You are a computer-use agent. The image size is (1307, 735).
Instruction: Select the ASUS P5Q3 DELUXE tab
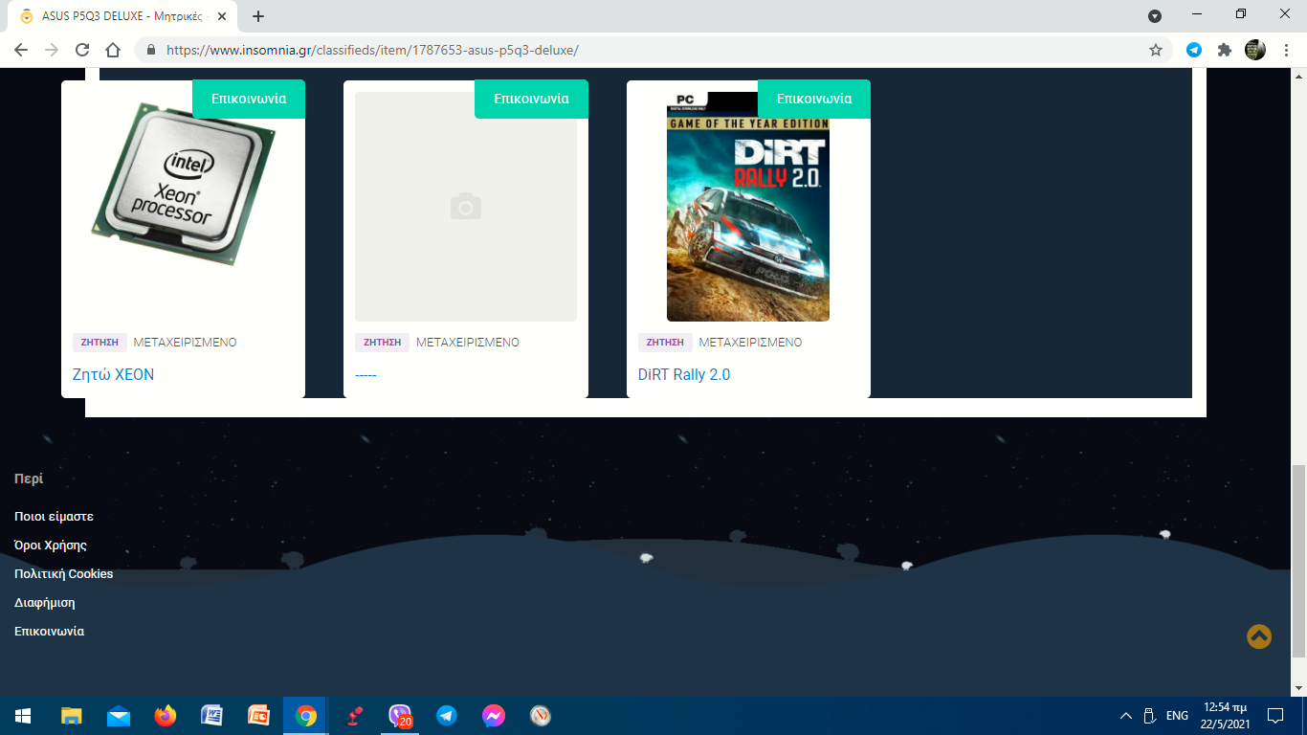coord(124,16)
